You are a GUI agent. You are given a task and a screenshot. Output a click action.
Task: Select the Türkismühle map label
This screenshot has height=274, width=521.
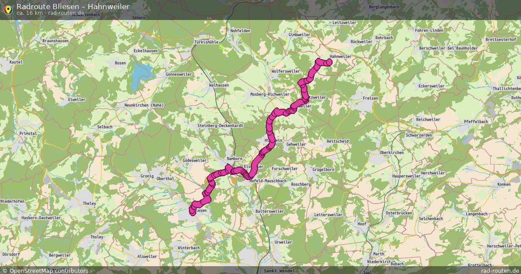206,42
